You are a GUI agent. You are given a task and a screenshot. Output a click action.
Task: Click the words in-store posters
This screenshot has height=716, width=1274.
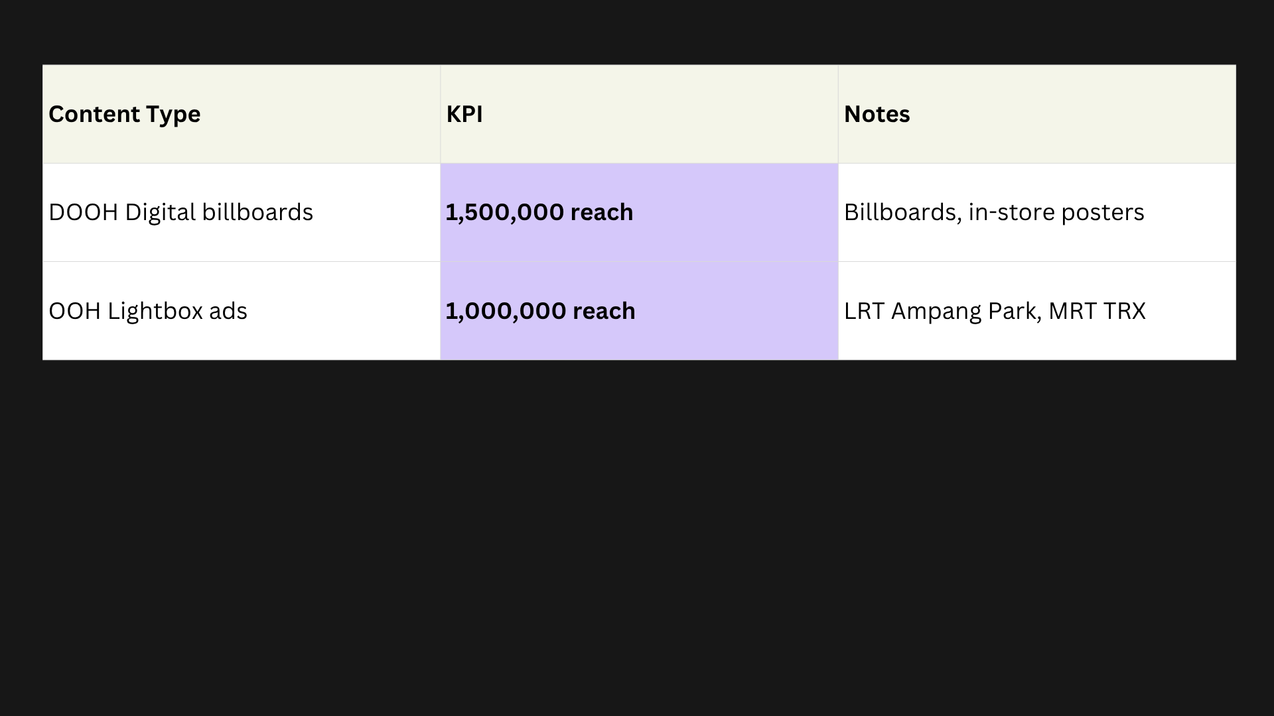click(x=1056, y=212)
